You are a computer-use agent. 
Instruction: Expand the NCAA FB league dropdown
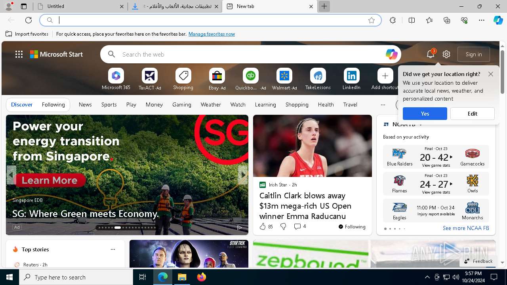[x=421, y=125]
